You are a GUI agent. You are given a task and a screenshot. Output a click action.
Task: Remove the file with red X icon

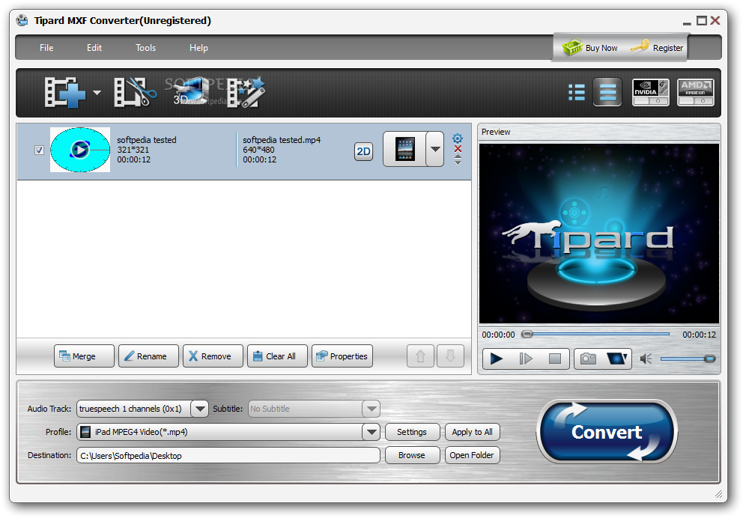(458, 149)
